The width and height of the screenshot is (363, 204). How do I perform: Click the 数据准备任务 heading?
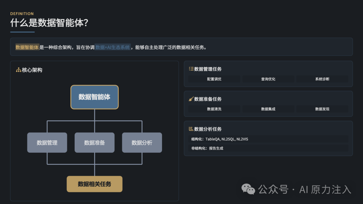click(208, 99)
